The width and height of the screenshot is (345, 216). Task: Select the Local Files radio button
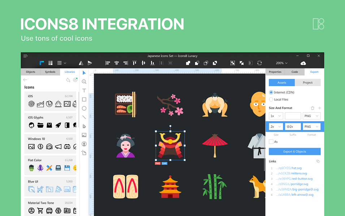pyautogui.click(x=271, y=99)
